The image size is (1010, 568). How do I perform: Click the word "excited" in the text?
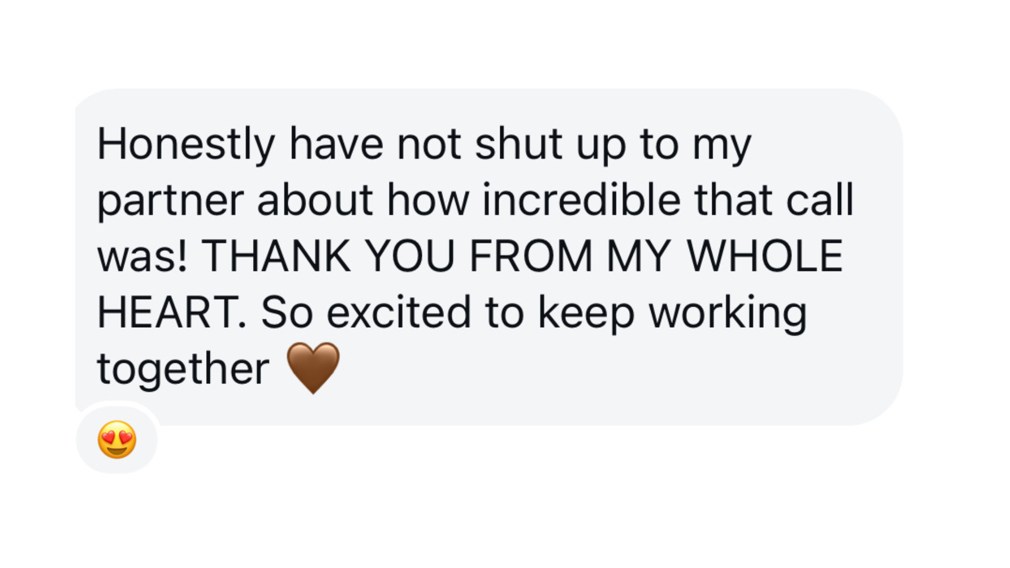[399, 312]
